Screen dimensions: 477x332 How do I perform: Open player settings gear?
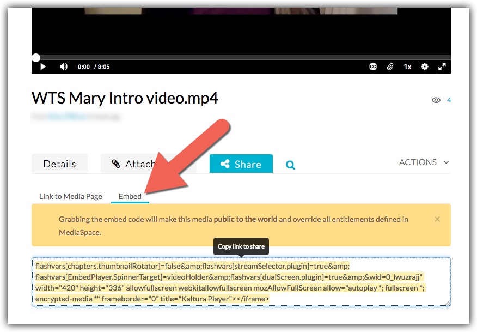[425, 67]
